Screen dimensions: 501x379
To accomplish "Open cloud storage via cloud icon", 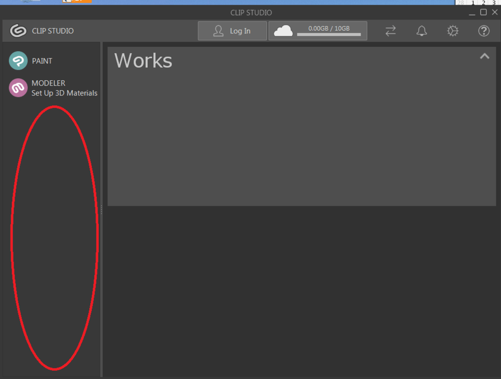I will pyautogui.click(x=283, y=31).
